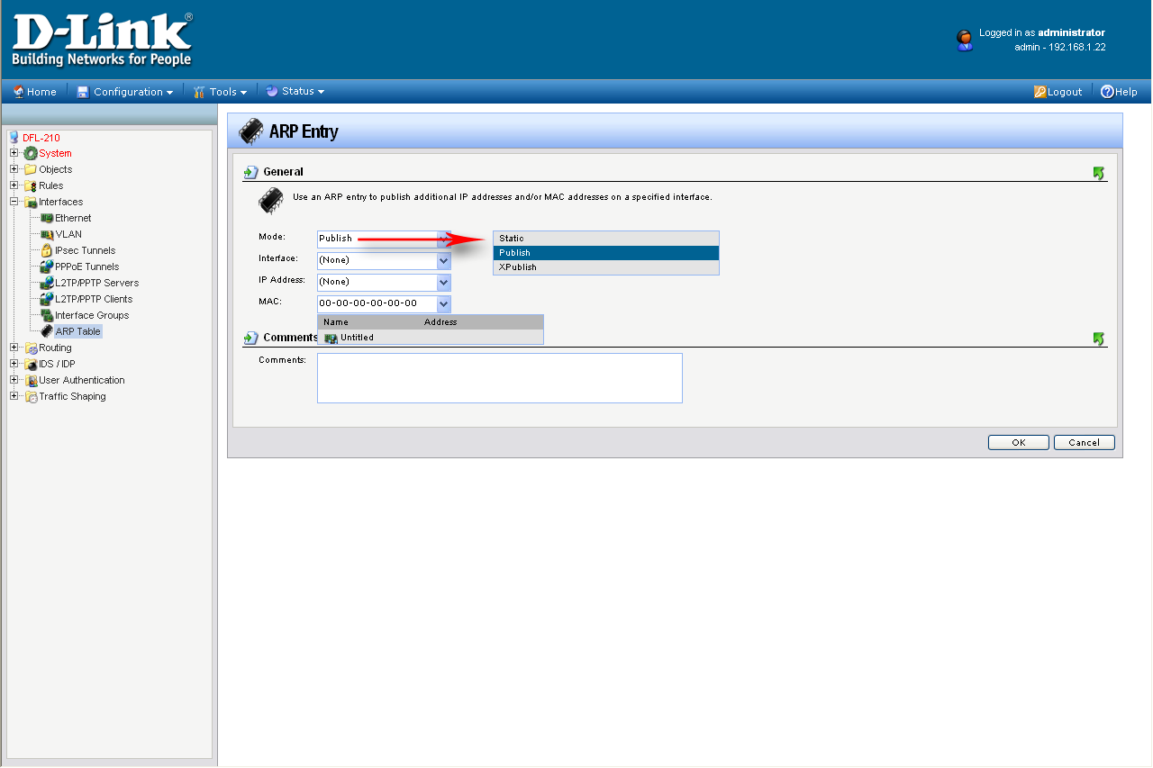
Task: Click the OK button
Action: [1019, 442]
